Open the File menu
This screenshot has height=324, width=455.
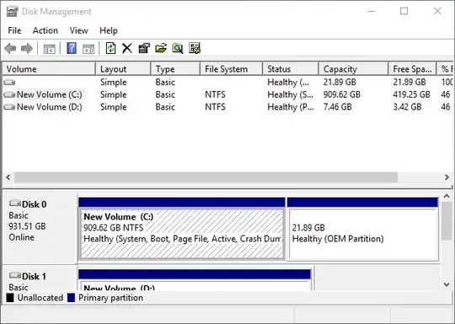coord(14,30)
